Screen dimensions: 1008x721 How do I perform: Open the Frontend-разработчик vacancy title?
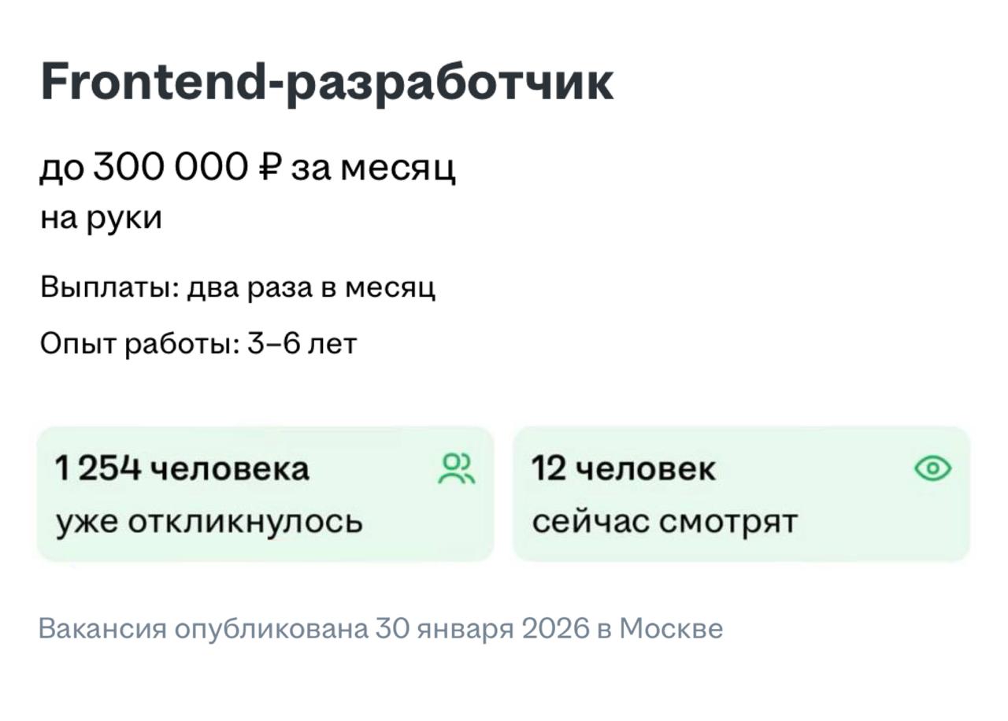(x=327, y=83)
